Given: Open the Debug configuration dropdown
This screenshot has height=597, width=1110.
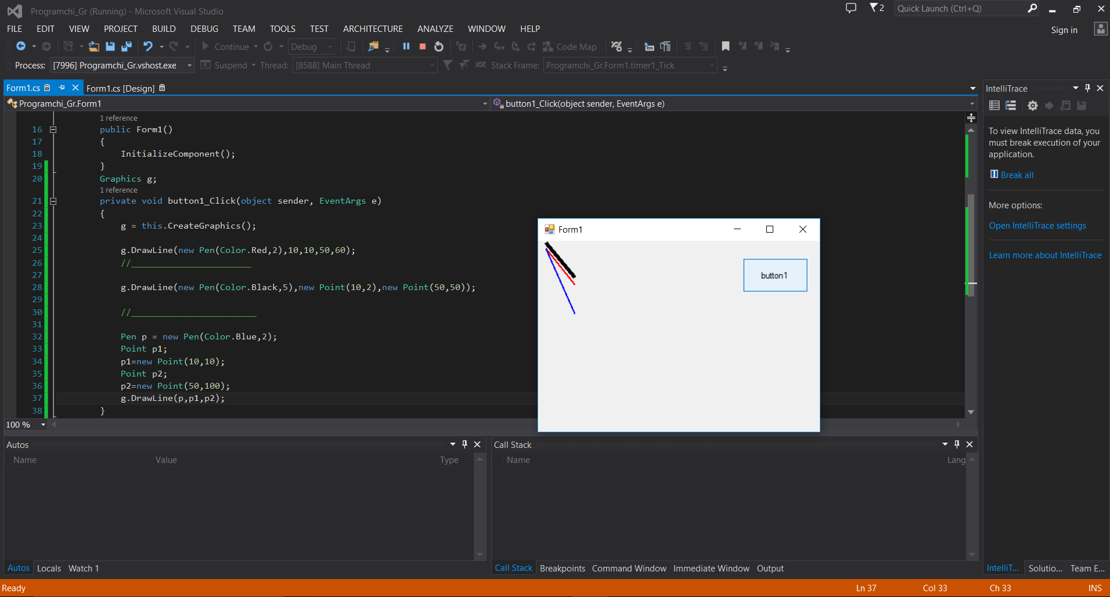Looking at the screenshot, I should (330, 47).
